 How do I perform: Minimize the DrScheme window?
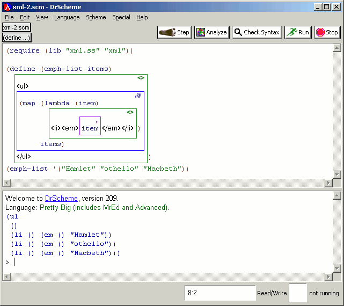click(318, 7)
